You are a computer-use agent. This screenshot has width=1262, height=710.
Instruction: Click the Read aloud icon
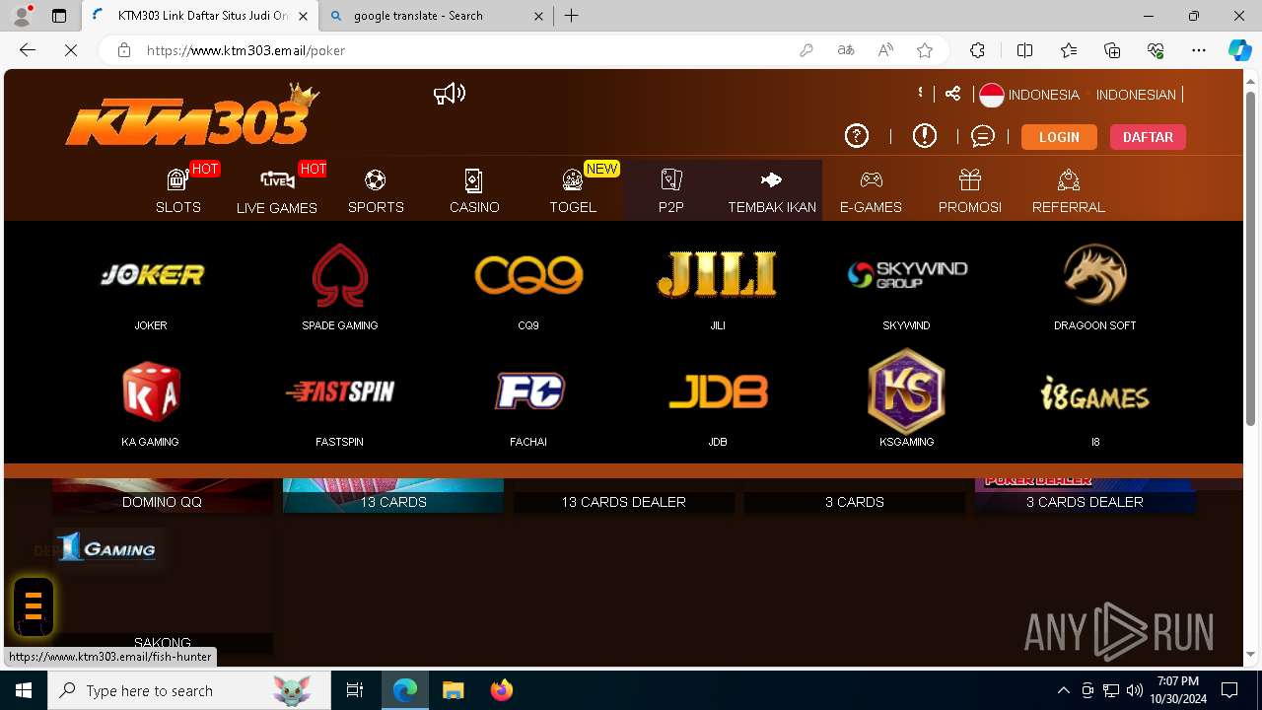885,50
